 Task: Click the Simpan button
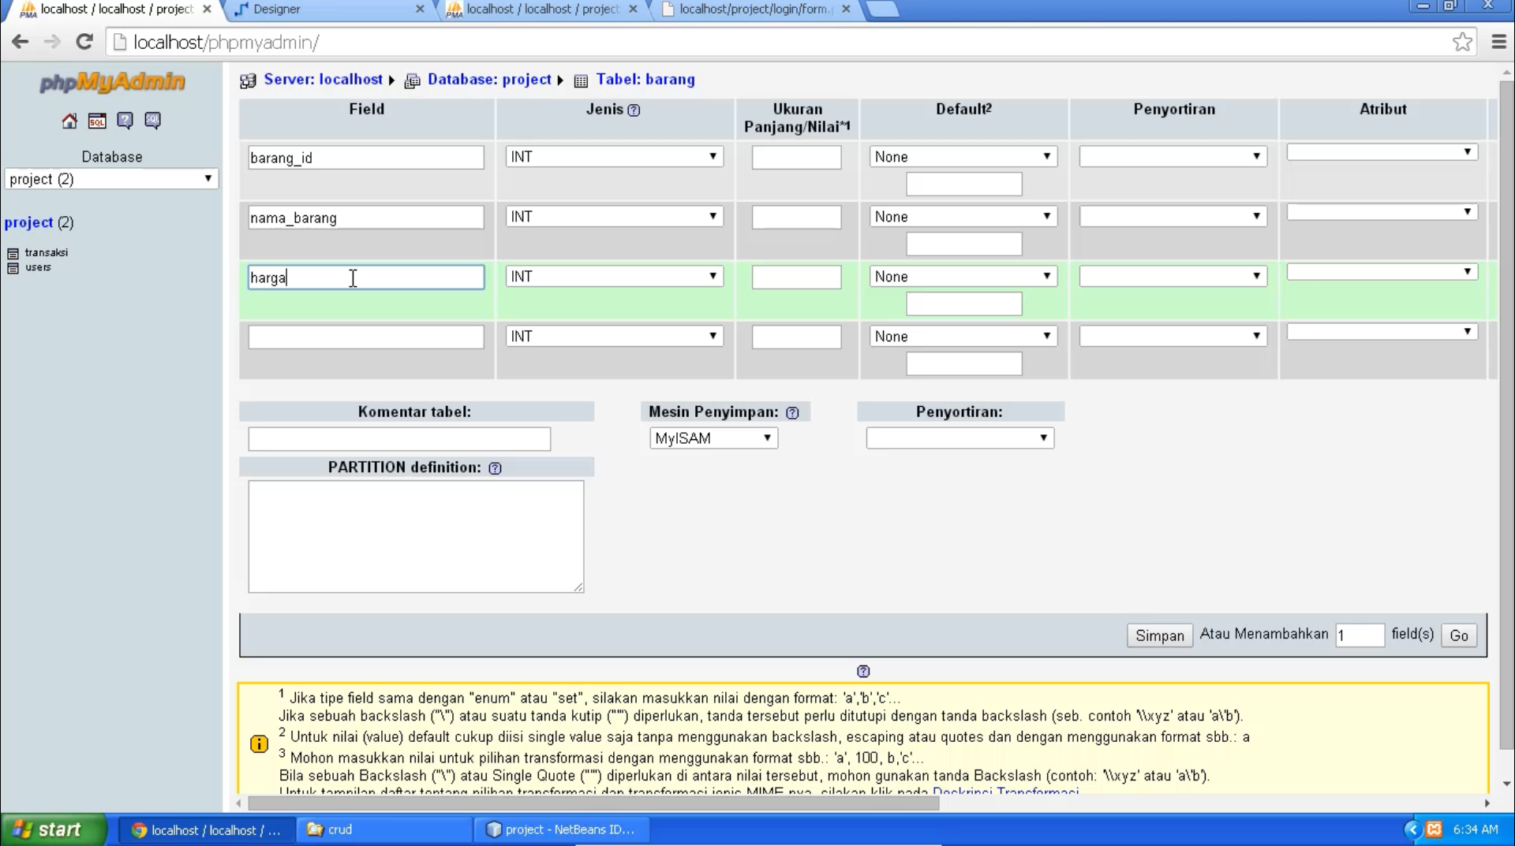[1158, 635]
